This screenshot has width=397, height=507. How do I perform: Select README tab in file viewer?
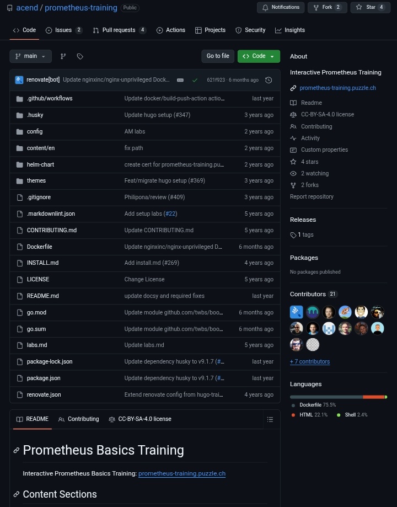[x=33, y=419]
